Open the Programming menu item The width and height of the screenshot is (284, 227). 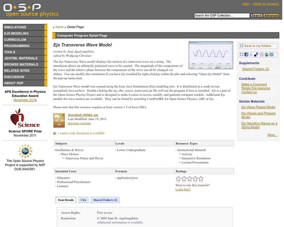pyautogui.click(x=25, y=46)
